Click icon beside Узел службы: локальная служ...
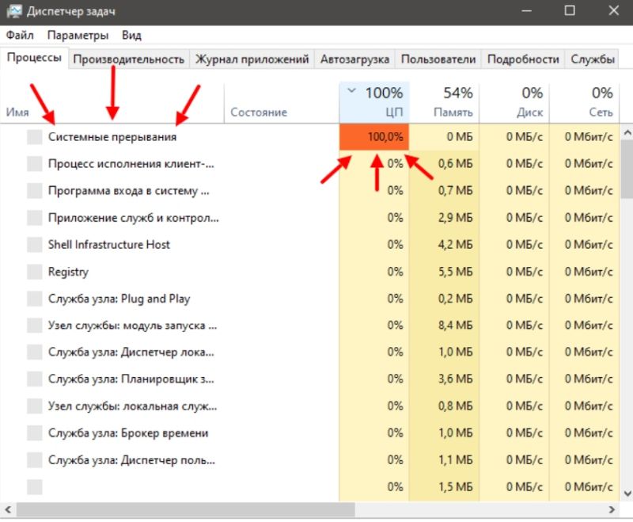Image resolution: width=633 pixels, height=522 pixels. [35, 406]
